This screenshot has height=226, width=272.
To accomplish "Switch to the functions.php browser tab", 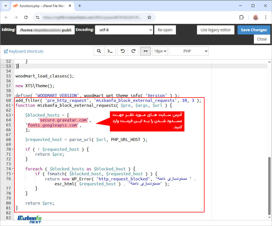I will (41, 6).
